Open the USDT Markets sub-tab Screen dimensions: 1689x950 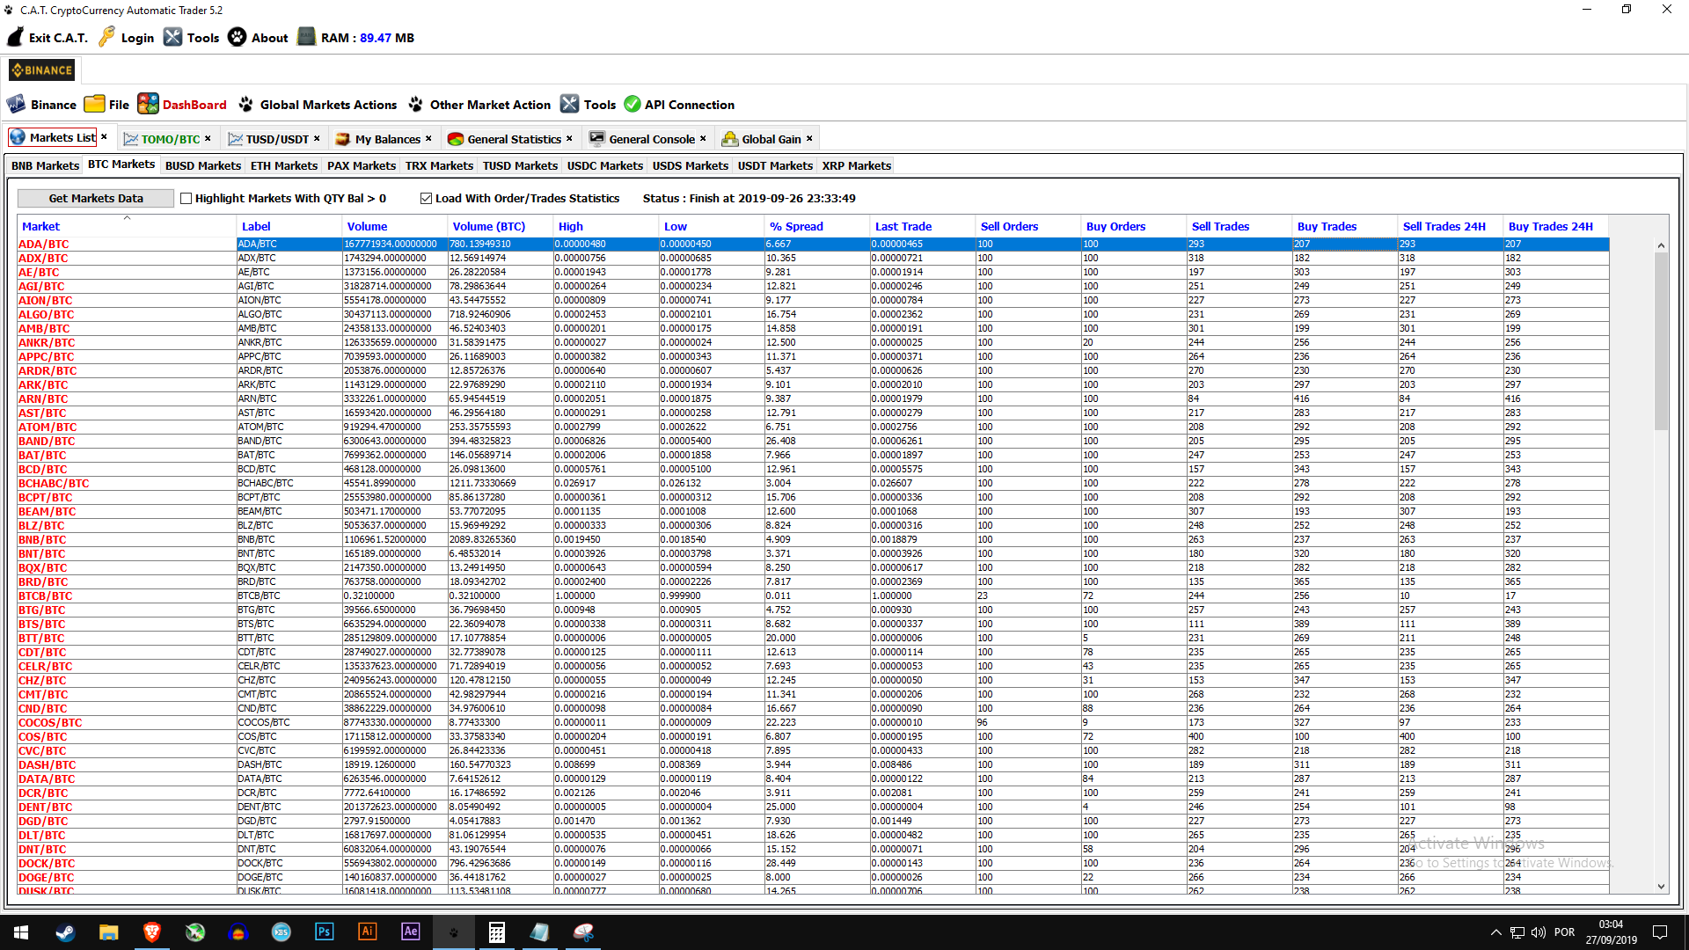point(775,165)
